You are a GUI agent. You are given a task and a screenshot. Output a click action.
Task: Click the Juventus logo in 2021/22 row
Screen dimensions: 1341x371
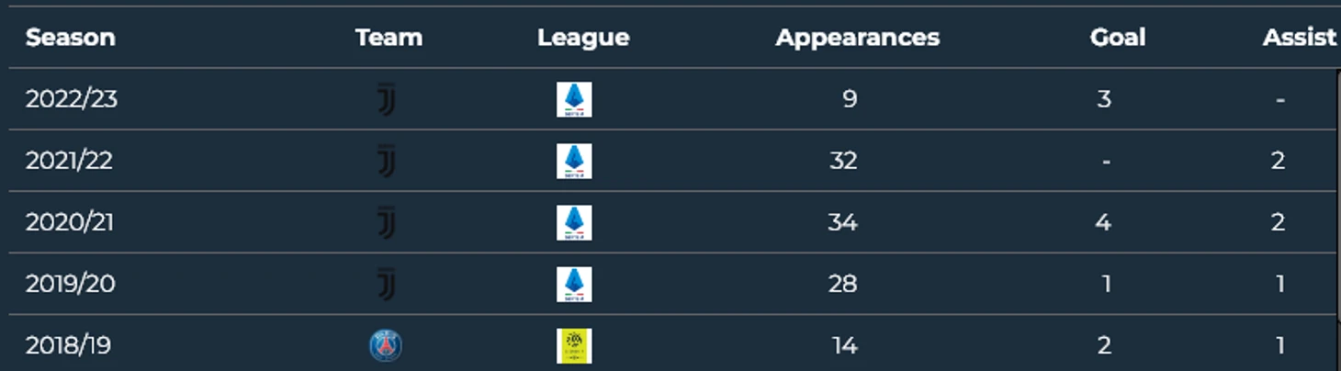(x=387, y=161)
